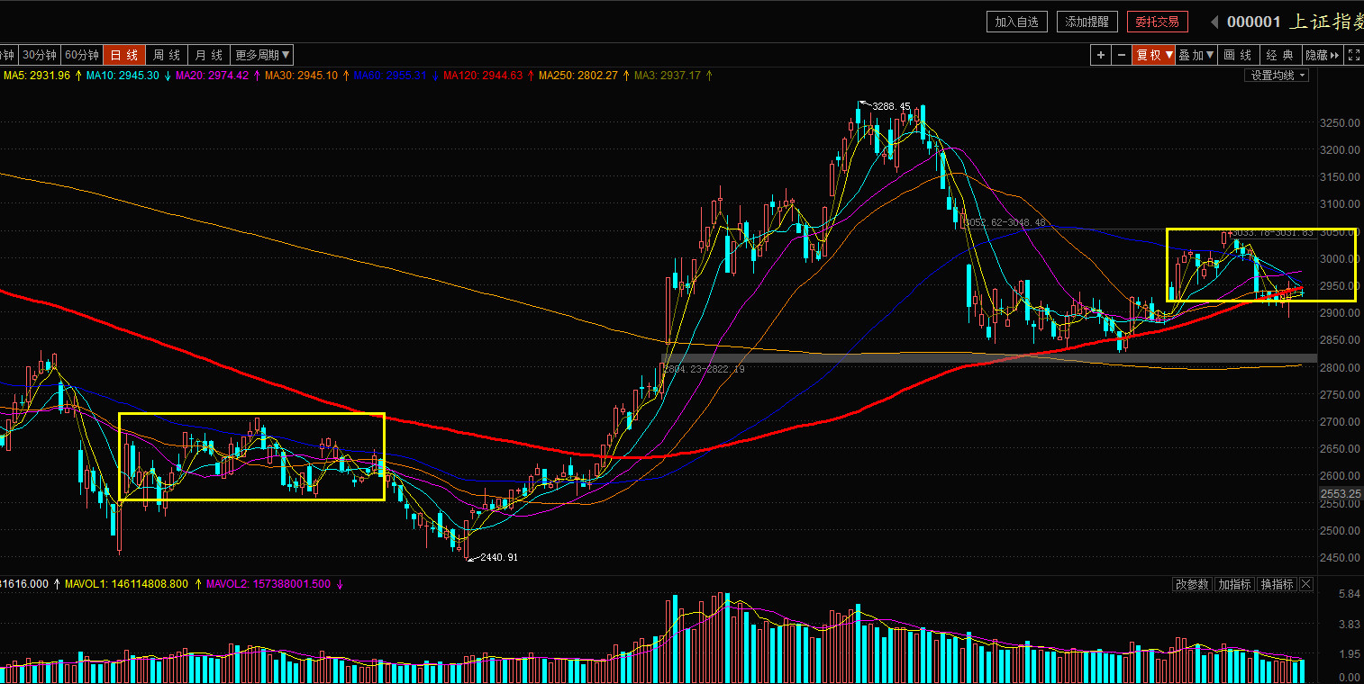Zoom in chart with plus button
Screen dimensions: 1364x684
coord(1100,55)
